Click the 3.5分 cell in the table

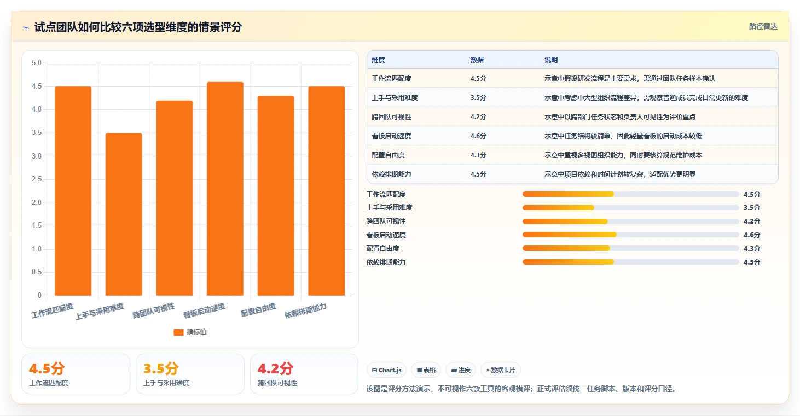tap(478, 98)
